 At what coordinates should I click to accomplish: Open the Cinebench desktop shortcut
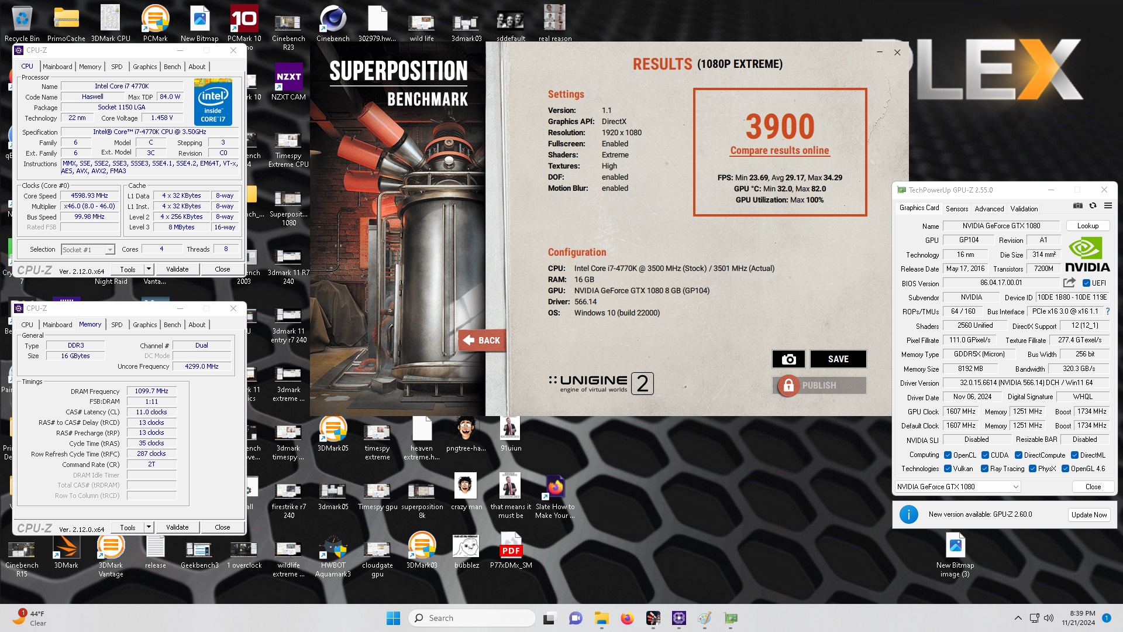(x=333, y=23)
